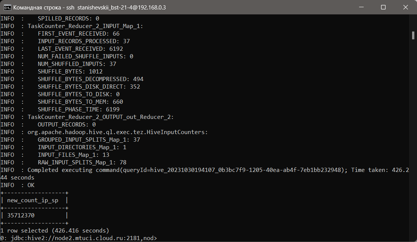Maximize the terminal window
This screenshot has width=417, height=242.
pyautogui.click(x=383, y=7)
